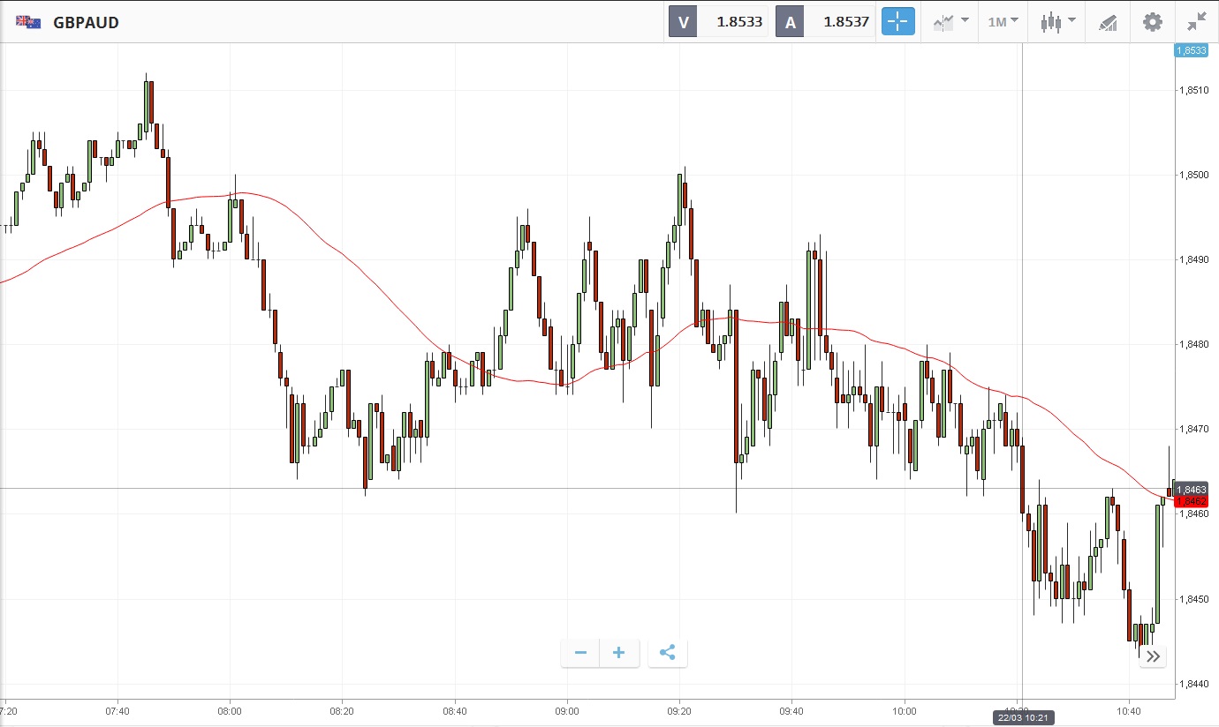Screen dimensions: 1219x727
Task: Click the 09:20 time axis label
Action: click(679, 710)
